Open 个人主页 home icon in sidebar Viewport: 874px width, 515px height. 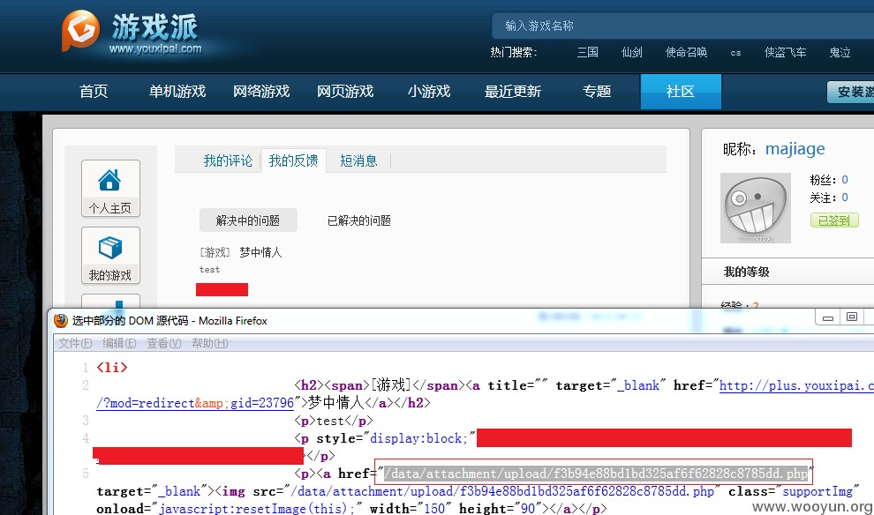[109, 188]
